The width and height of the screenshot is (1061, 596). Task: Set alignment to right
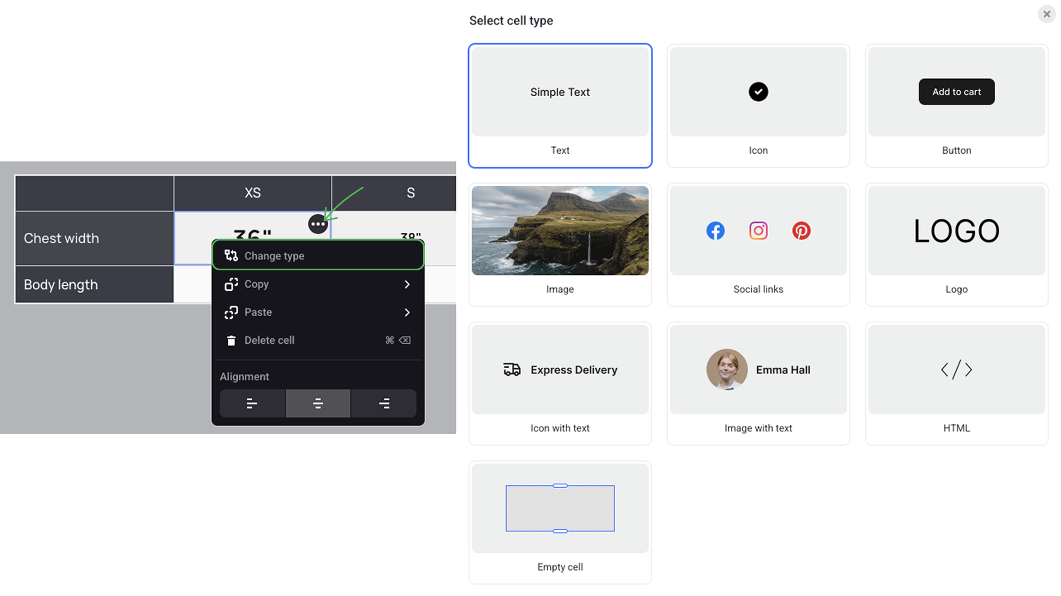(384, 404)
